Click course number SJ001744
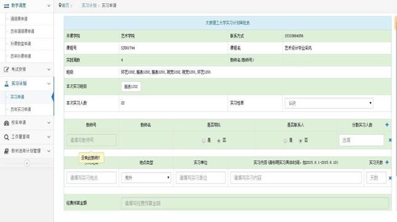 pyautogui.click(x=128, y=48)
